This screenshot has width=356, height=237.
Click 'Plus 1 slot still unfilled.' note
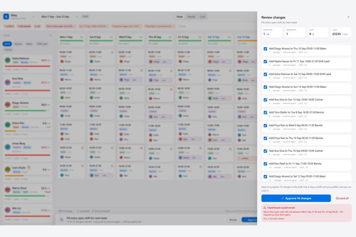tap(274, 218)
